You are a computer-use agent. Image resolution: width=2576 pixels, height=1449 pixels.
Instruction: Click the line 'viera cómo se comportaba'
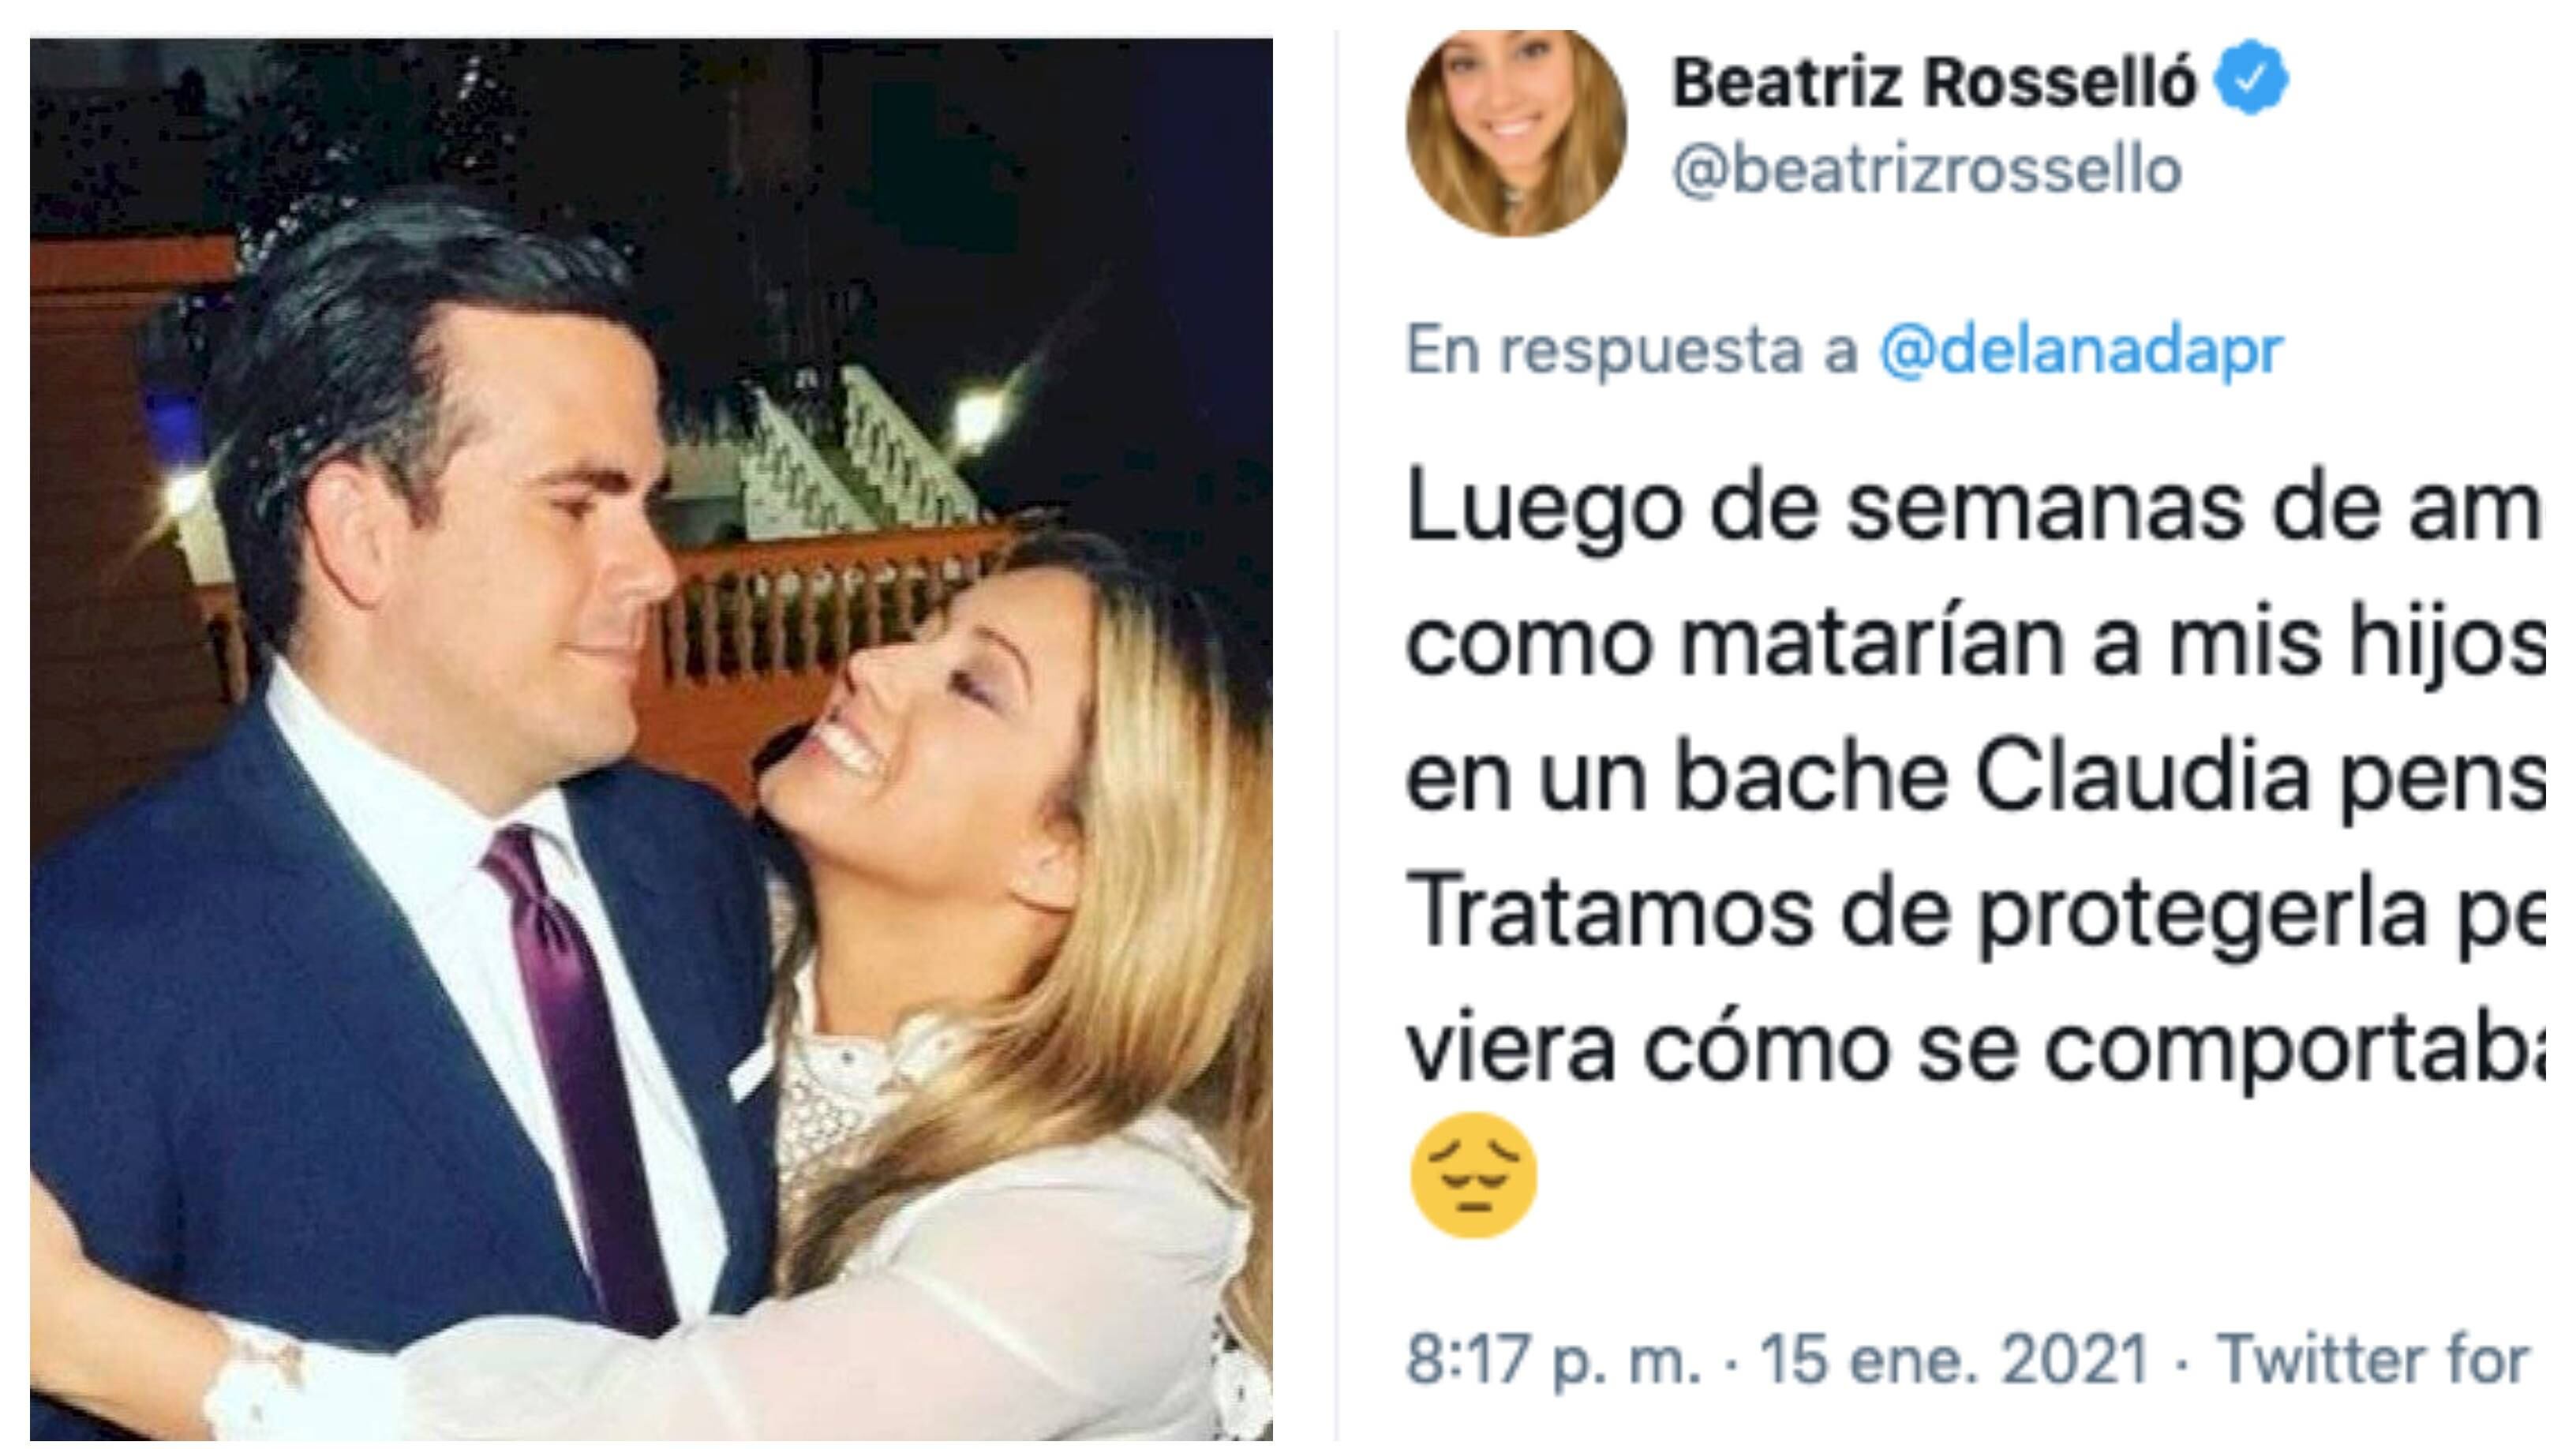1975,1047
